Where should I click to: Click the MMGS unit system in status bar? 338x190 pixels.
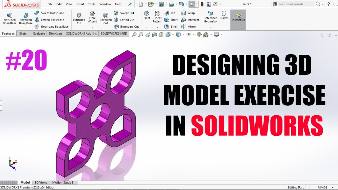[322, 187]
